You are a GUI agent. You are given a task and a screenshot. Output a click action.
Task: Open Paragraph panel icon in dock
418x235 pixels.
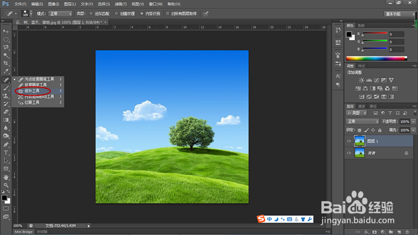pyautogui.click(x=338, y=85)
